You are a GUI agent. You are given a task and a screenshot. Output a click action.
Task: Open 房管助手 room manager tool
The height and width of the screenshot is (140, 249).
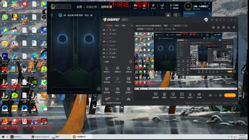tap(106, 69)
